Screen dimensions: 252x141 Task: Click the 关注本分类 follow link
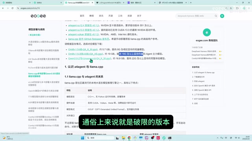(x=35, y=35)
